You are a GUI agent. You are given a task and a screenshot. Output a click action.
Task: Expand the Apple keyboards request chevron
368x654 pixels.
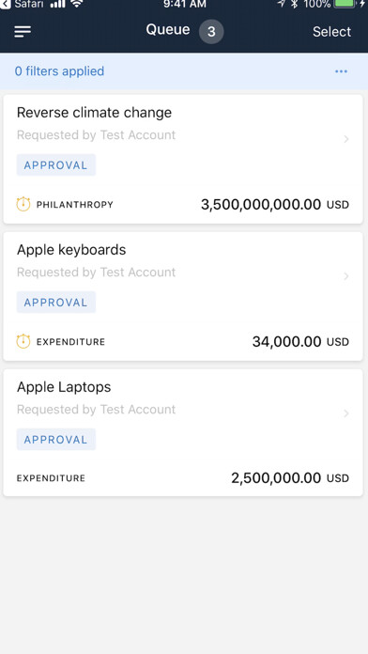(x=345, y=276)
